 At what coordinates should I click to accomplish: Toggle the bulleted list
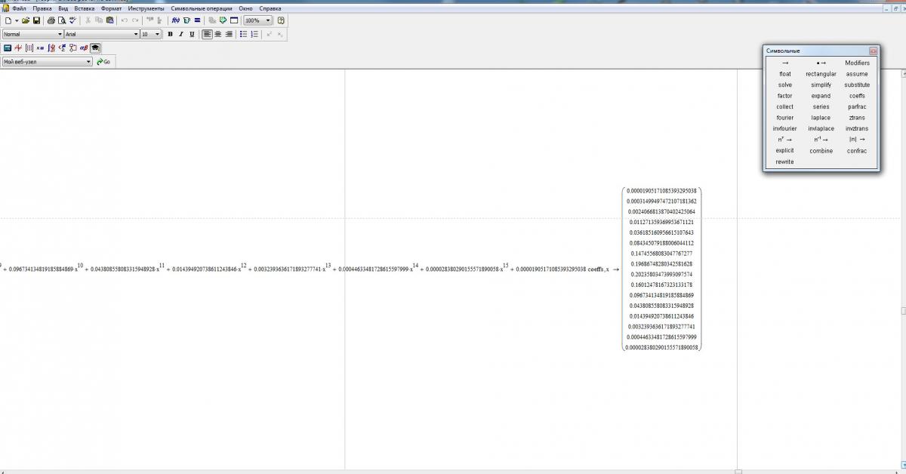(x=243, y=34)
